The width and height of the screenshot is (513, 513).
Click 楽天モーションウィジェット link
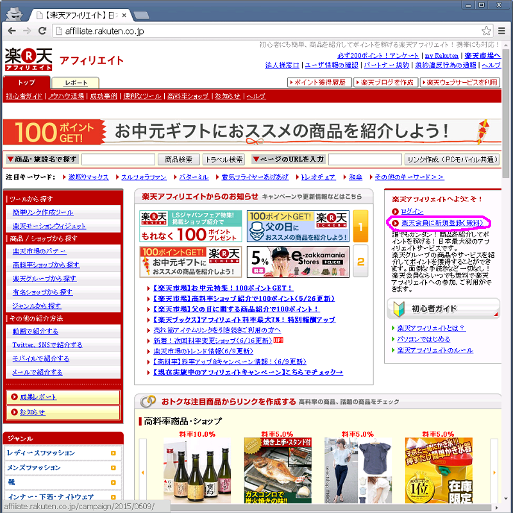[49, 226]
